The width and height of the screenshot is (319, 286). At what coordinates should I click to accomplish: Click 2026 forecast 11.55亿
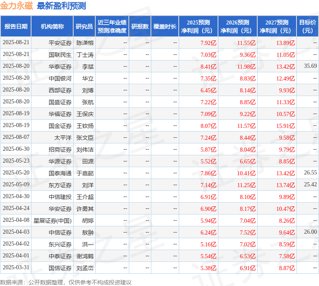[246, 43]
